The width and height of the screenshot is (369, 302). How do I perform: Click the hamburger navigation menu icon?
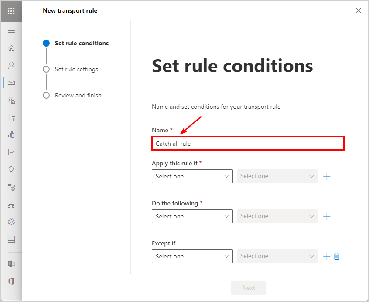[11, 31]
